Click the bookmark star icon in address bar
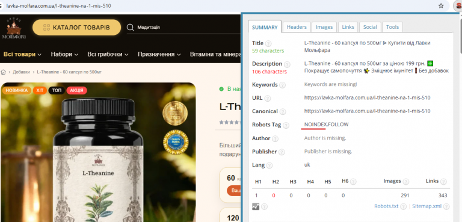Screen dimensions: 462x222 click(x=441, y=5)
